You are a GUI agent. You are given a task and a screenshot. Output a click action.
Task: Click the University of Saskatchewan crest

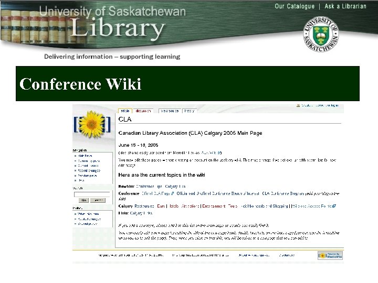coord(321,34)
